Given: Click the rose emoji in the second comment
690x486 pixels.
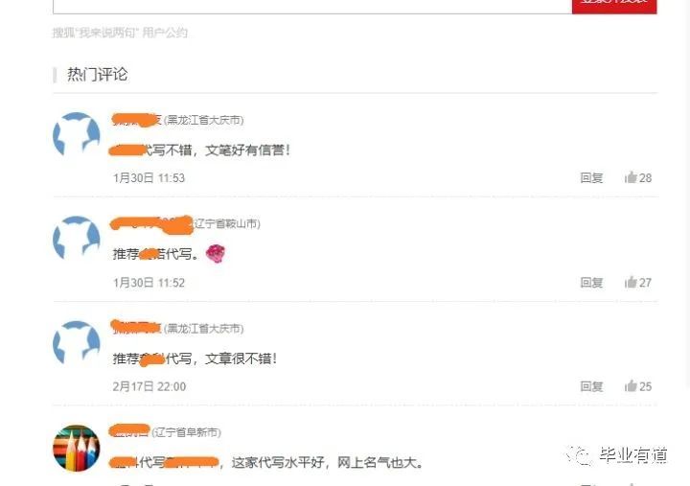Looking at the screenshot, I should (x=216, y=254).
